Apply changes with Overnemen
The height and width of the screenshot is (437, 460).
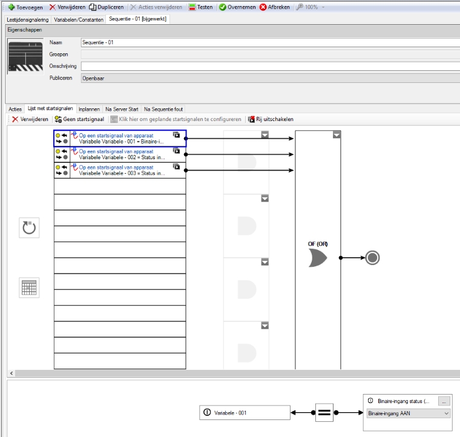click(237, 7)
